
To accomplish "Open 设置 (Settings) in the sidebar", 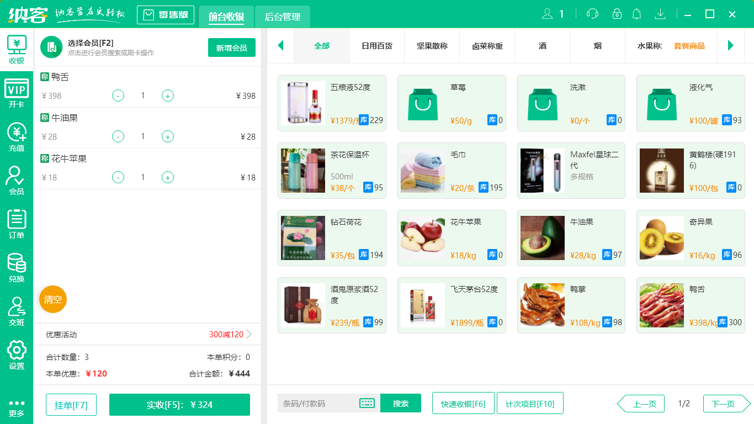I will click(17, 353).
